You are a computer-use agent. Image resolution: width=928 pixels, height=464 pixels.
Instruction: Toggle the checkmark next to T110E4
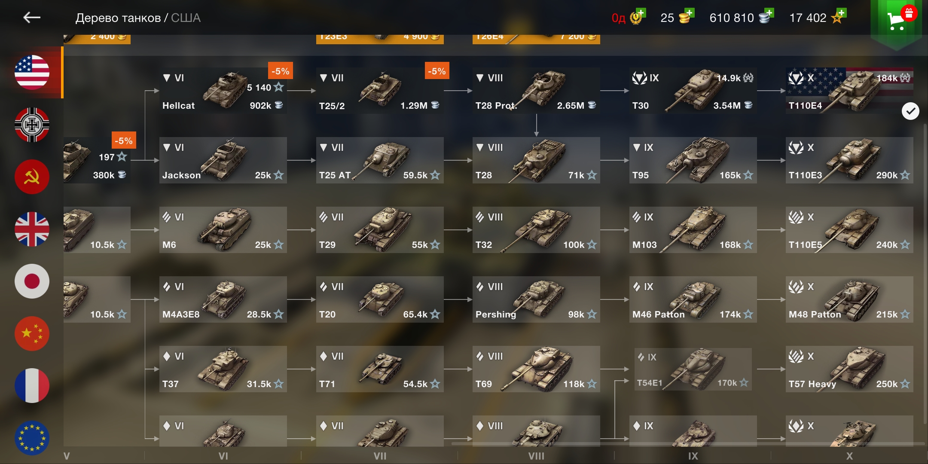pos(910,111)
